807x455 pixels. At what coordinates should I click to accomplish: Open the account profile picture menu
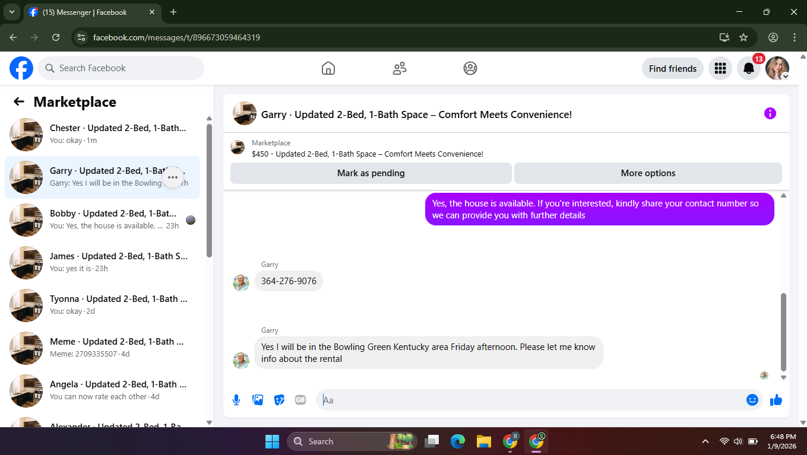[777, 68]
